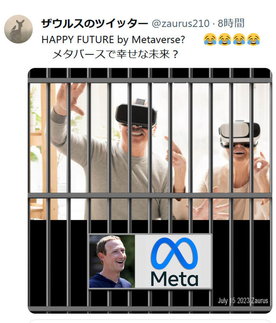The width and height of the screenshot is (276, 323).
Task: Click the July 15 2023 Zaurus watermark
Action: pyautogui.click(x=243, y=300)
